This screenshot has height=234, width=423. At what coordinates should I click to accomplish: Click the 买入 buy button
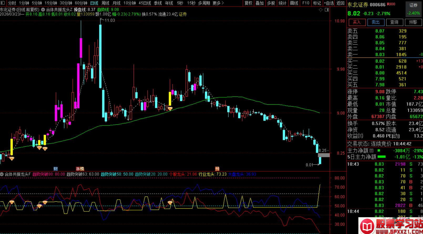(x=357, y=22)
